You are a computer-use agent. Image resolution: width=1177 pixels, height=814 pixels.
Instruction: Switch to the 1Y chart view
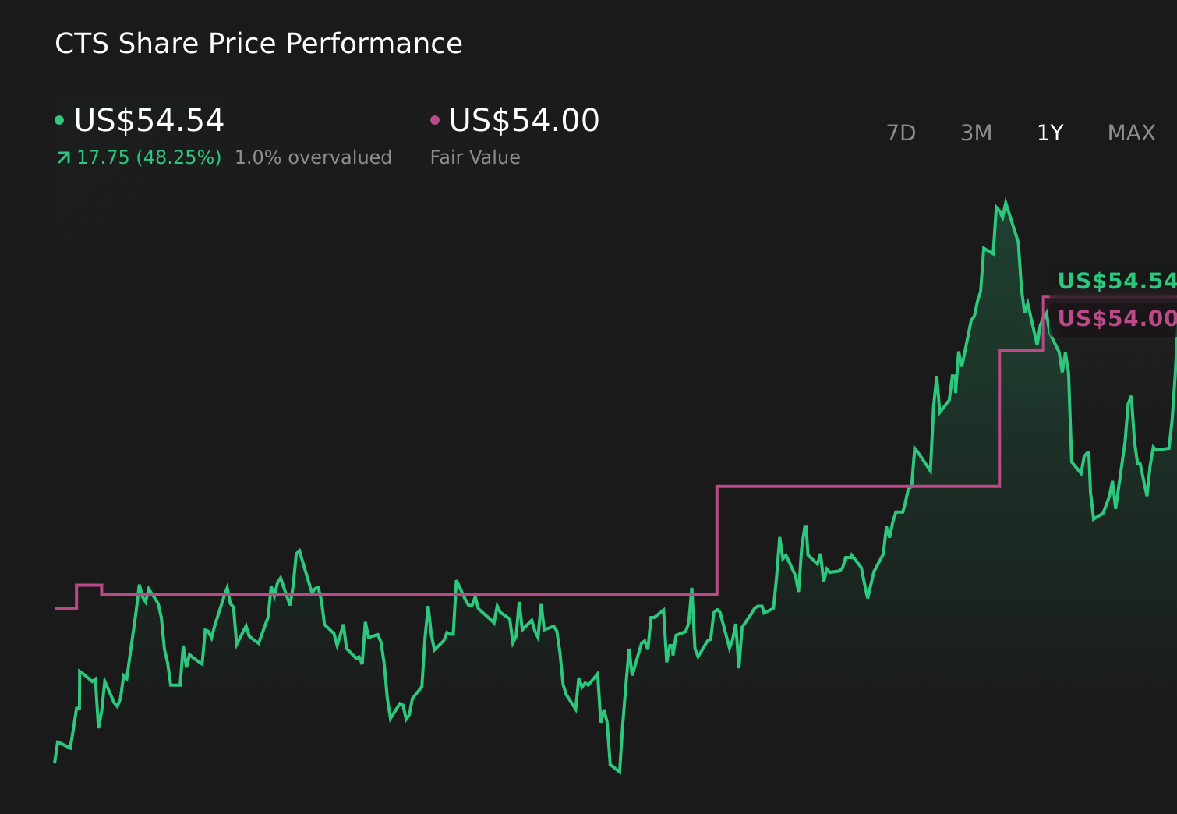tap(1049, 133)
